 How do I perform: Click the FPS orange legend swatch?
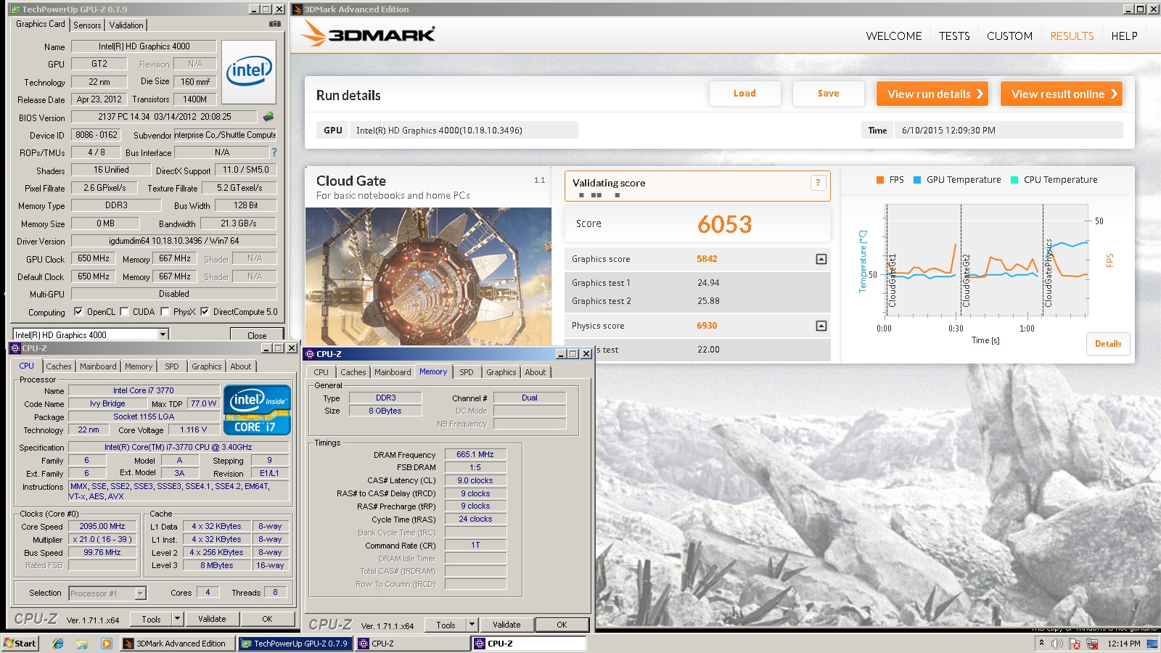click(x=879, y=180)
